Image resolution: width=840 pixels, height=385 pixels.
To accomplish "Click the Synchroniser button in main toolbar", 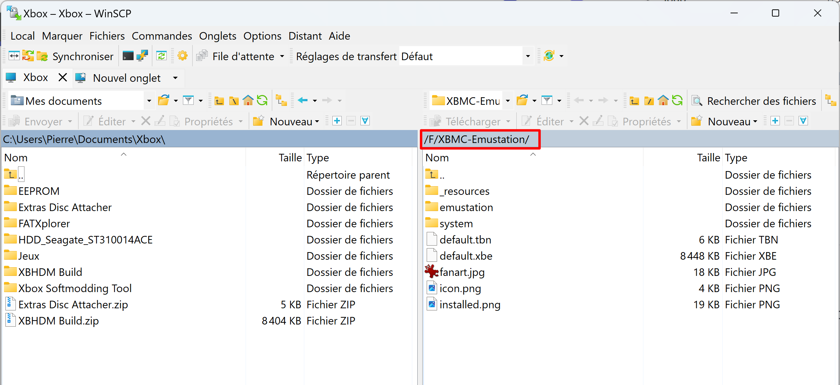I will coord(75,56).
